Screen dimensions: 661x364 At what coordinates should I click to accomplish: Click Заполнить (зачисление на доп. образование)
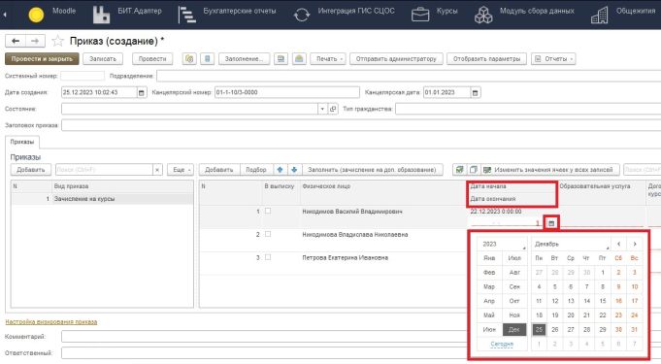click(372, 170)
